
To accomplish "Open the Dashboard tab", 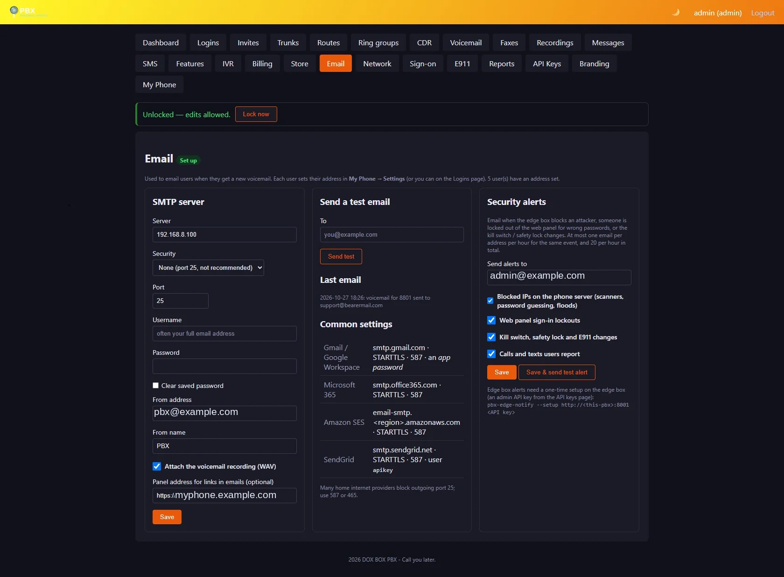I will 161,42.
